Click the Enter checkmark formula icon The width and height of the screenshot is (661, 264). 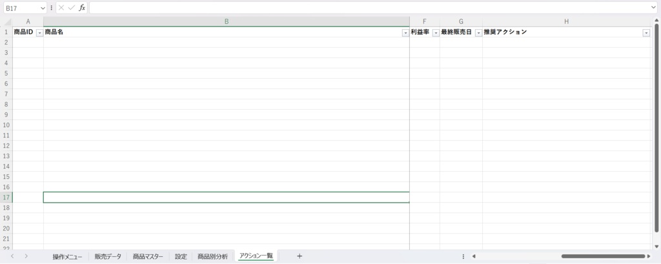point(71,8)
